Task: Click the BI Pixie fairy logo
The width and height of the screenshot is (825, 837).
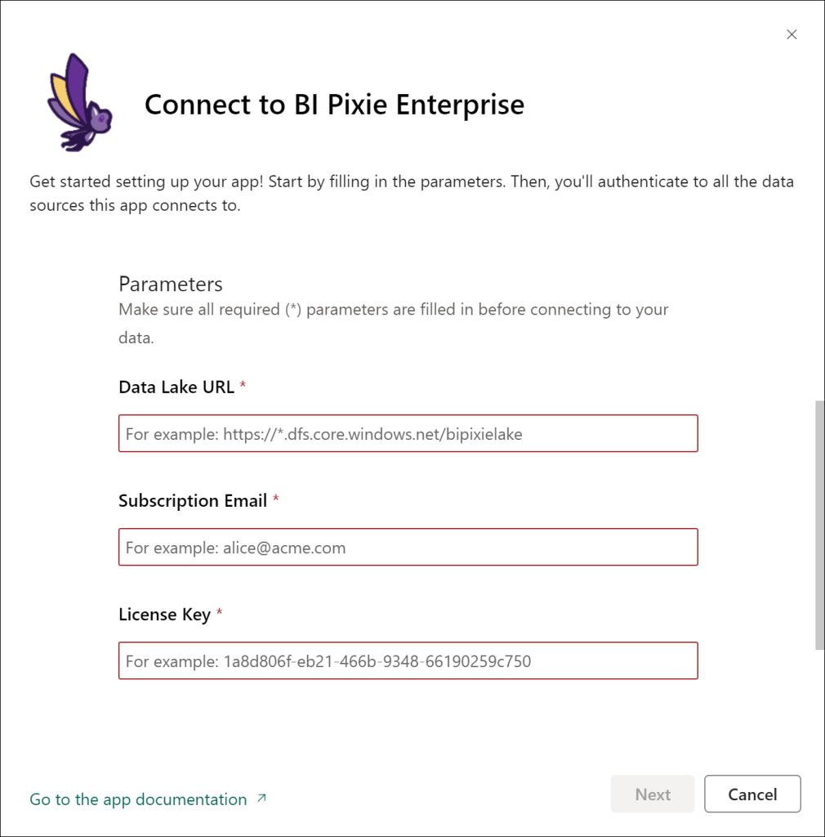Action: [78, 103]
